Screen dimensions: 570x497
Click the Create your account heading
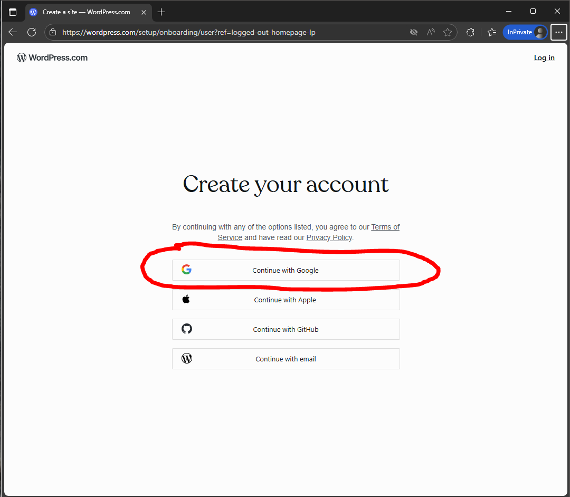[286, 185]
